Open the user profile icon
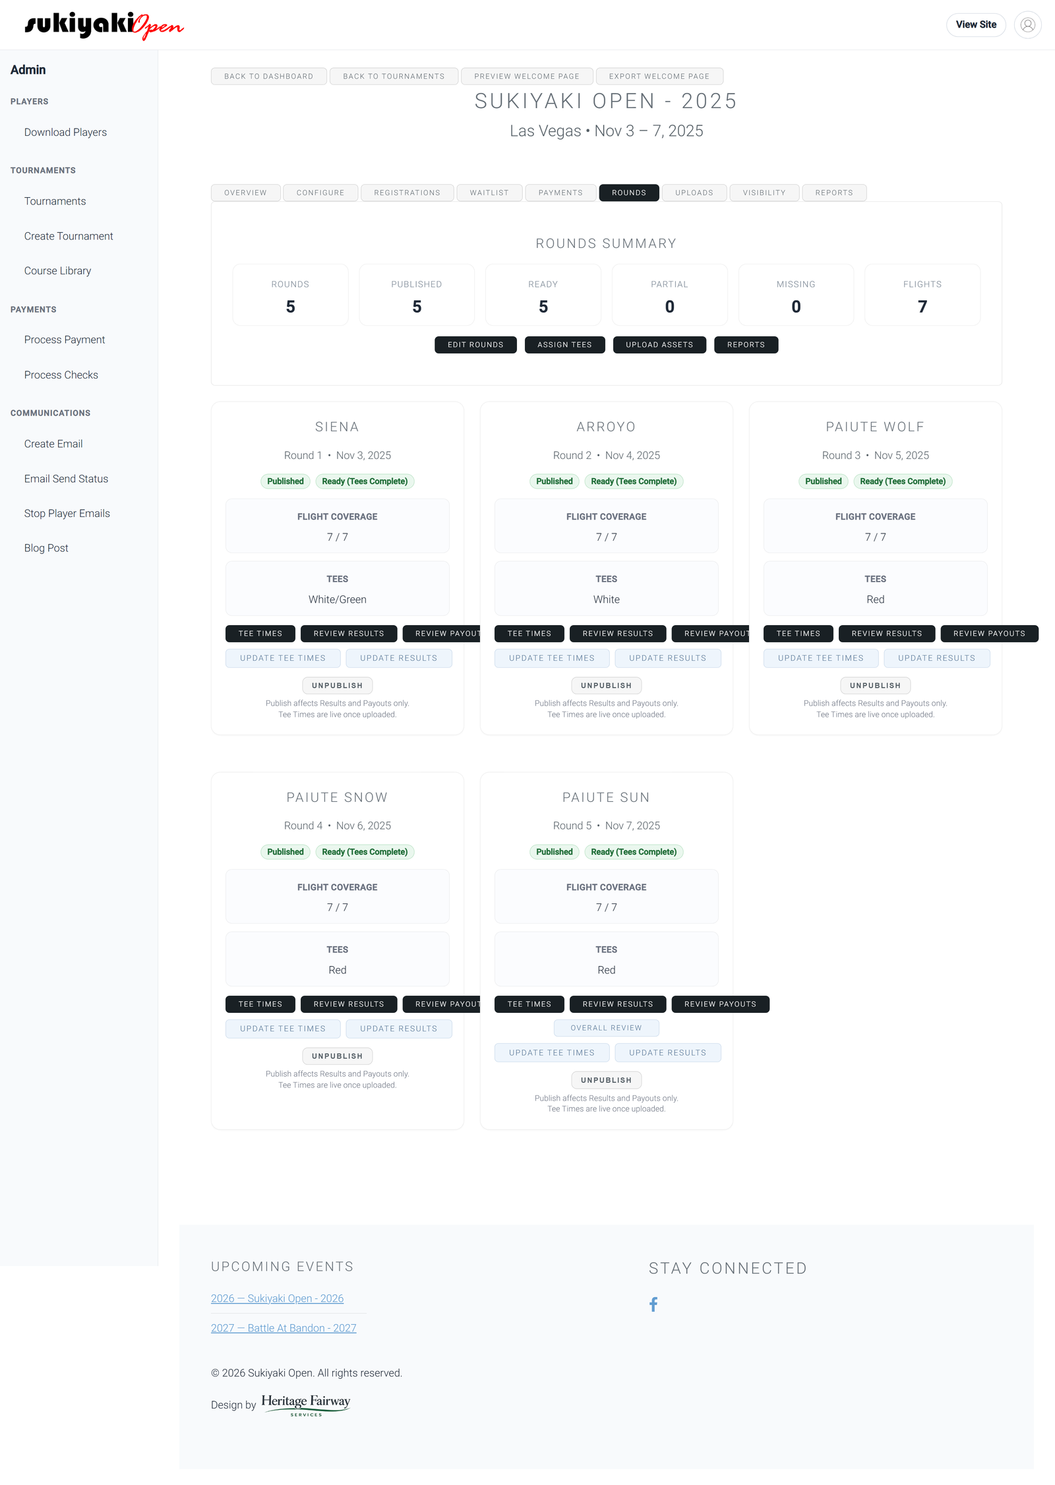Screen dimensions: 1055x1485 point(1027,25)
